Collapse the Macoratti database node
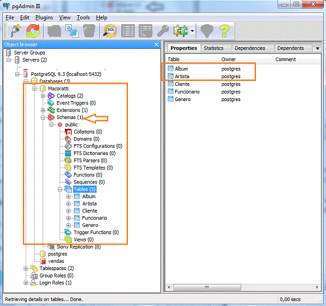326x306 pixels. pos(34,89)
